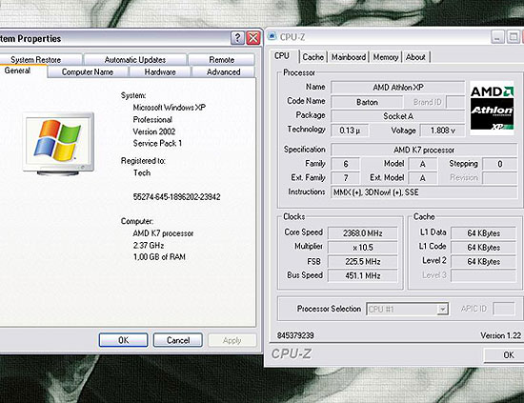Click the L1 Code 64 KBytes value
This screenshot has width=524, height=403.
(x=483, y=248)
